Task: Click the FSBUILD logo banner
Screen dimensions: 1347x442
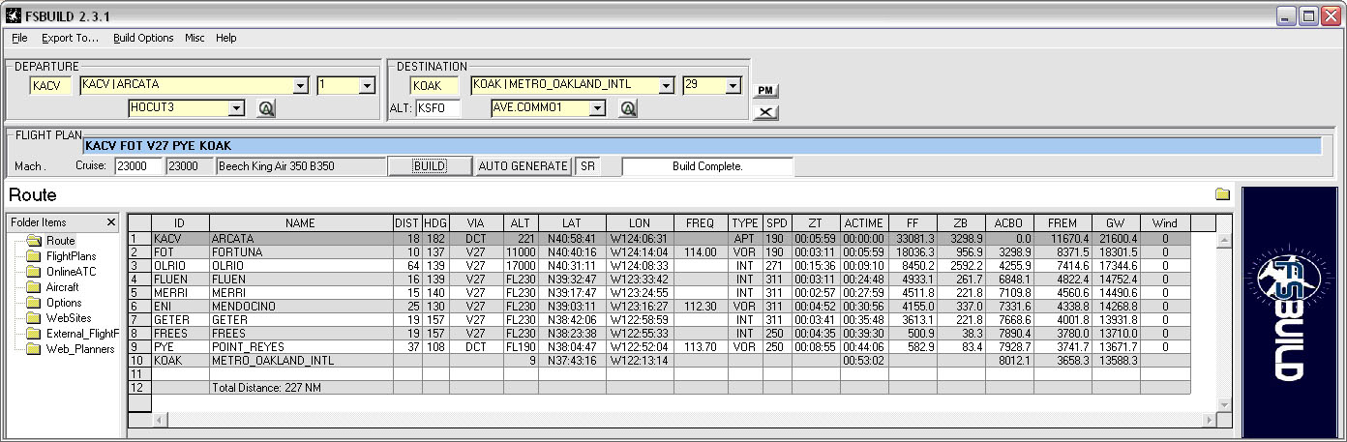Action: point(1288,312)
